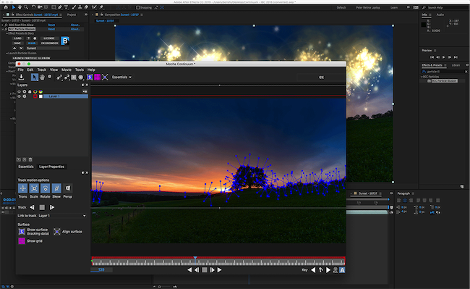Enable Scale track motion option
470x289 pixels.
click(34, 188)
